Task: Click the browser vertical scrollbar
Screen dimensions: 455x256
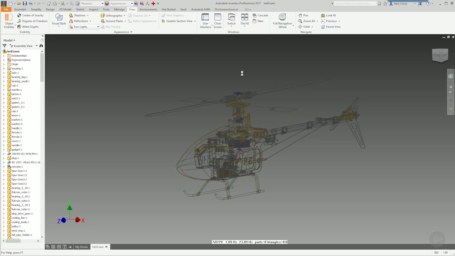Action: [x=42, y=68]
